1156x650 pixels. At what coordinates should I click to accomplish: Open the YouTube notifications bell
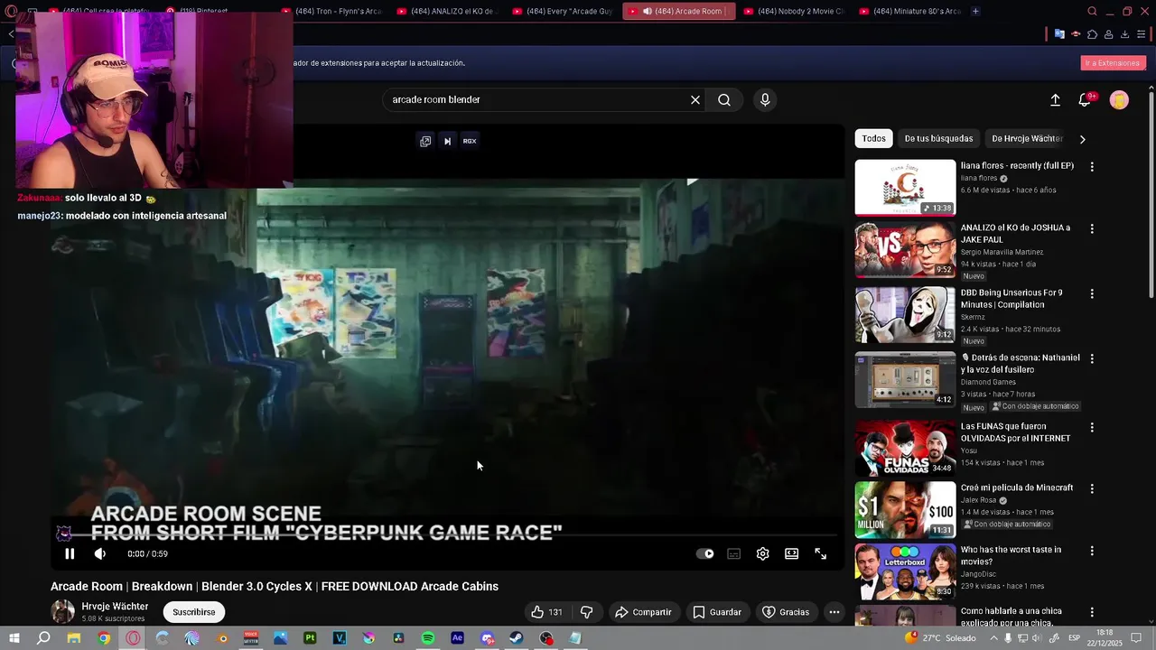[1085, 100]
